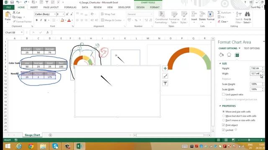Select the Gauge_Chart sheet tab
Image resolution: width=268 pixels, height=150 pixels.
(x=32, y=135)
